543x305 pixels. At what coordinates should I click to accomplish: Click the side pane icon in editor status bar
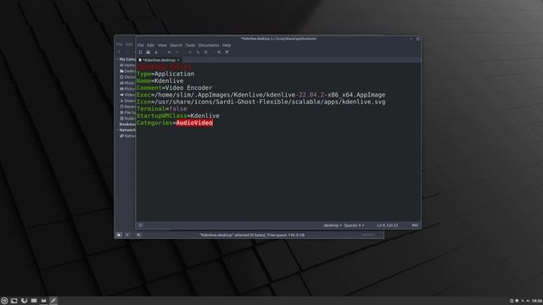141,225
